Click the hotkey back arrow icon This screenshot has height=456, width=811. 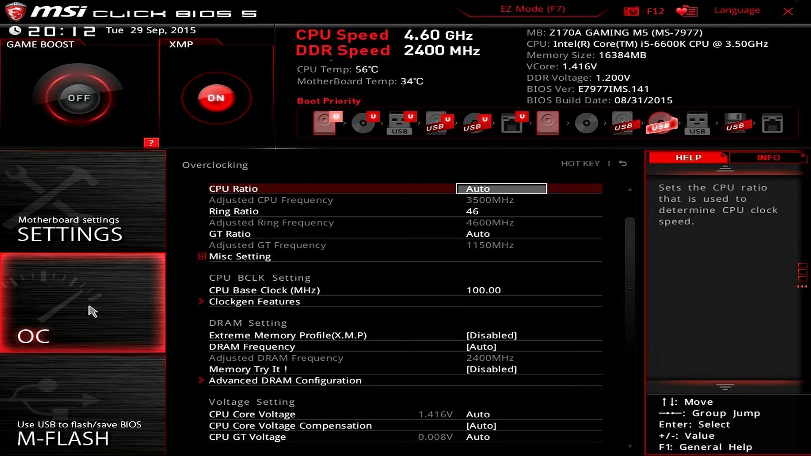(x=623, y=163)
